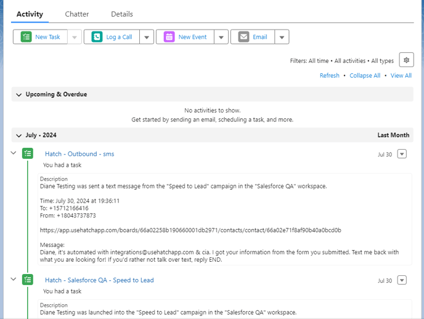The width and height of the screenshot is (424, 319).
Task: Open actions menu for Hatch - Outbound - sms
Action: 402,154
